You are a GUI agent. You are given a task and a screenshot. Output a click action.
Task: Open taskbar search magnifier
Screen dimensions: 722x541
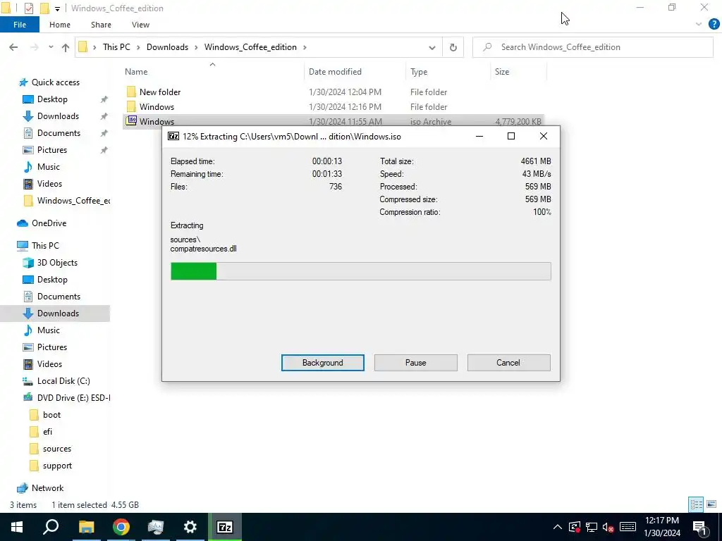tap(51, 527)
